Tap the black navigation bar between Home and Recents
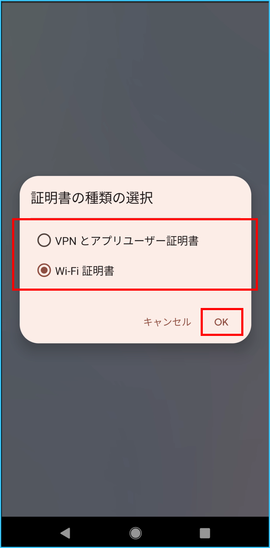This screenshot has height=548, width=270. pyautogui.click(x=170, y=533)
